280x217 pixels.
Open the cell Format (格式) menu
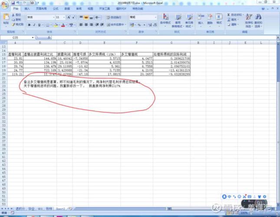coord(219,20)
